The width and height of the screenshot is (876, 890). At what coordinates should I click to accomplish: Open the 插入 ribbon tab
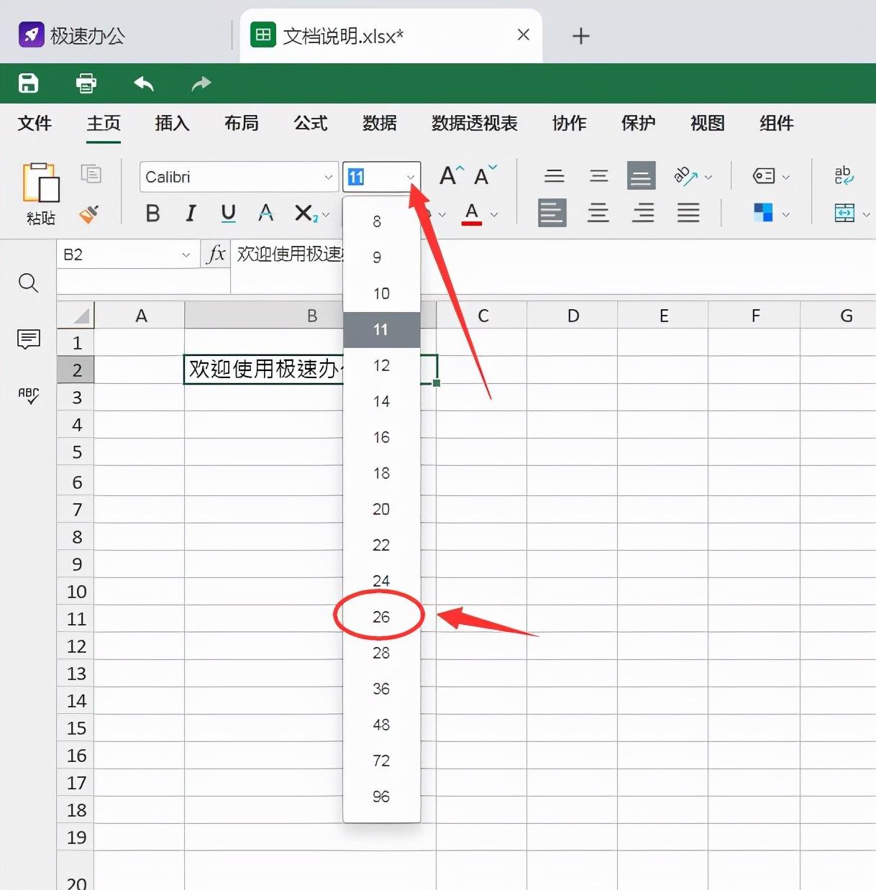172,124
